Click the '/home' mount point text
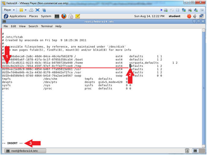Image resolution: width=207 pixels, height=155 pixels. [79, 63]
